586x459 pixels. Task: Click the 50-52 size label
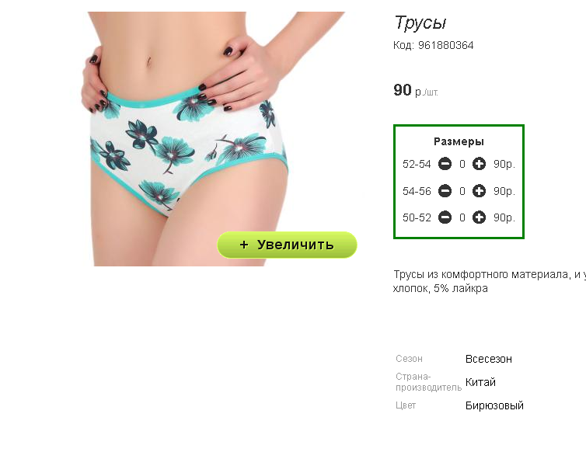point(417,217)
